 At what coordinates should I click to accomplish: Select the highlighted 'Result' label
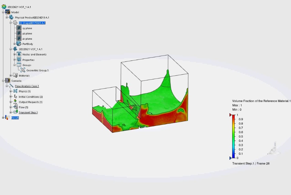15,118
